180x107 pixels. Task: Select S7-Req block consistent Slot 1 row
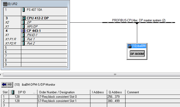click(91, 101)
